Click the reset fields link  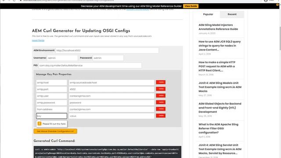click(x=38, y=40)
